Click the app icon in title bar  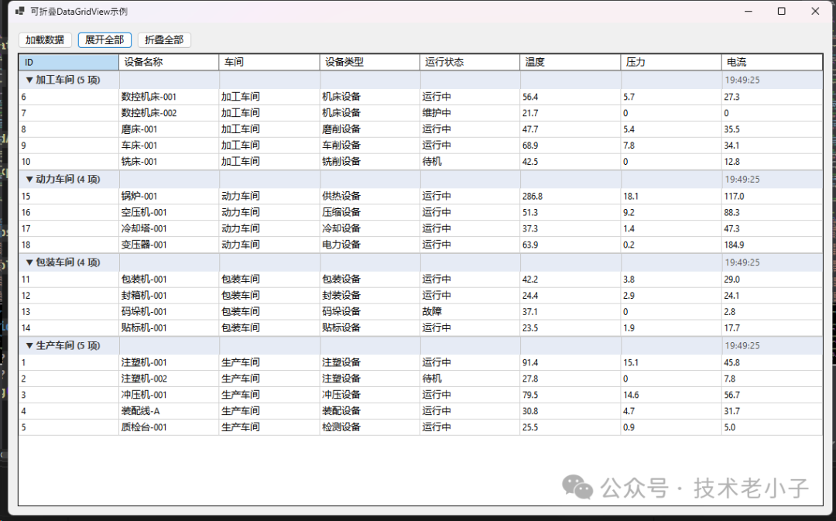point(20,12)
